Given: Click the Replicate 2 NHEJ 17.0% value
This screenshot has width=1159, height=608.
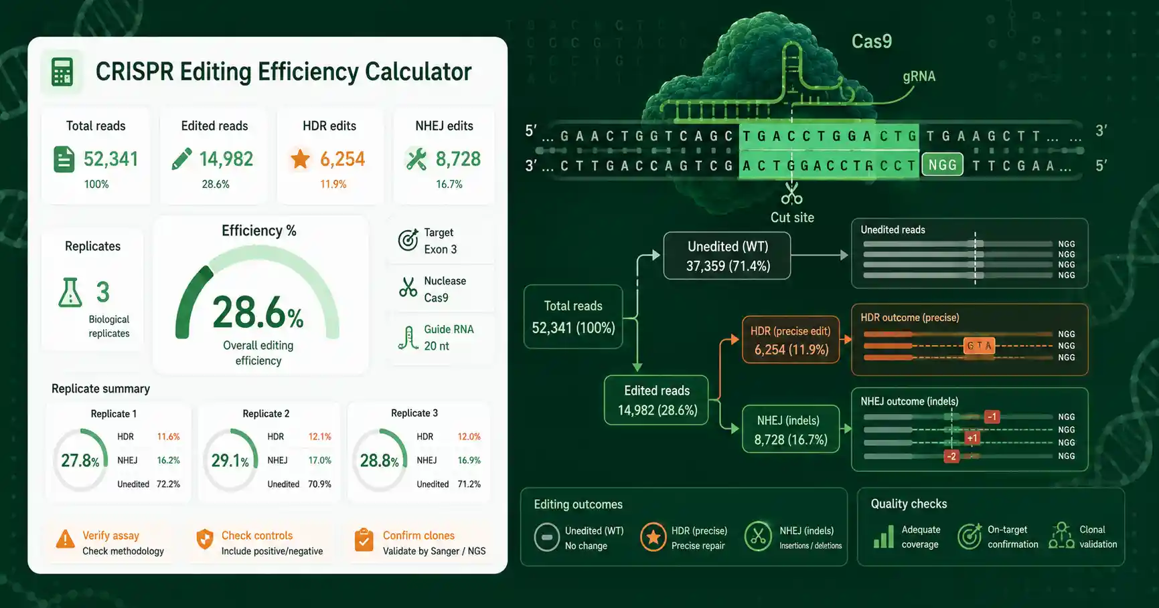Looking at the screenshot, I should (319, 460).
